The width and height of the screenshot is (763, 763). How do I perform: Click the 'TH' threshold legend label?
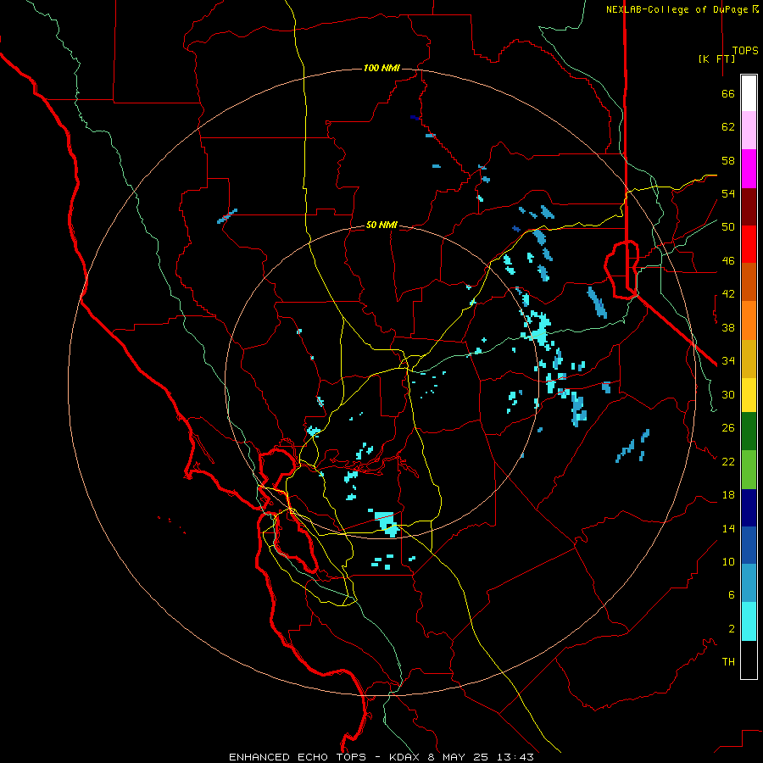tap(728, 661)
